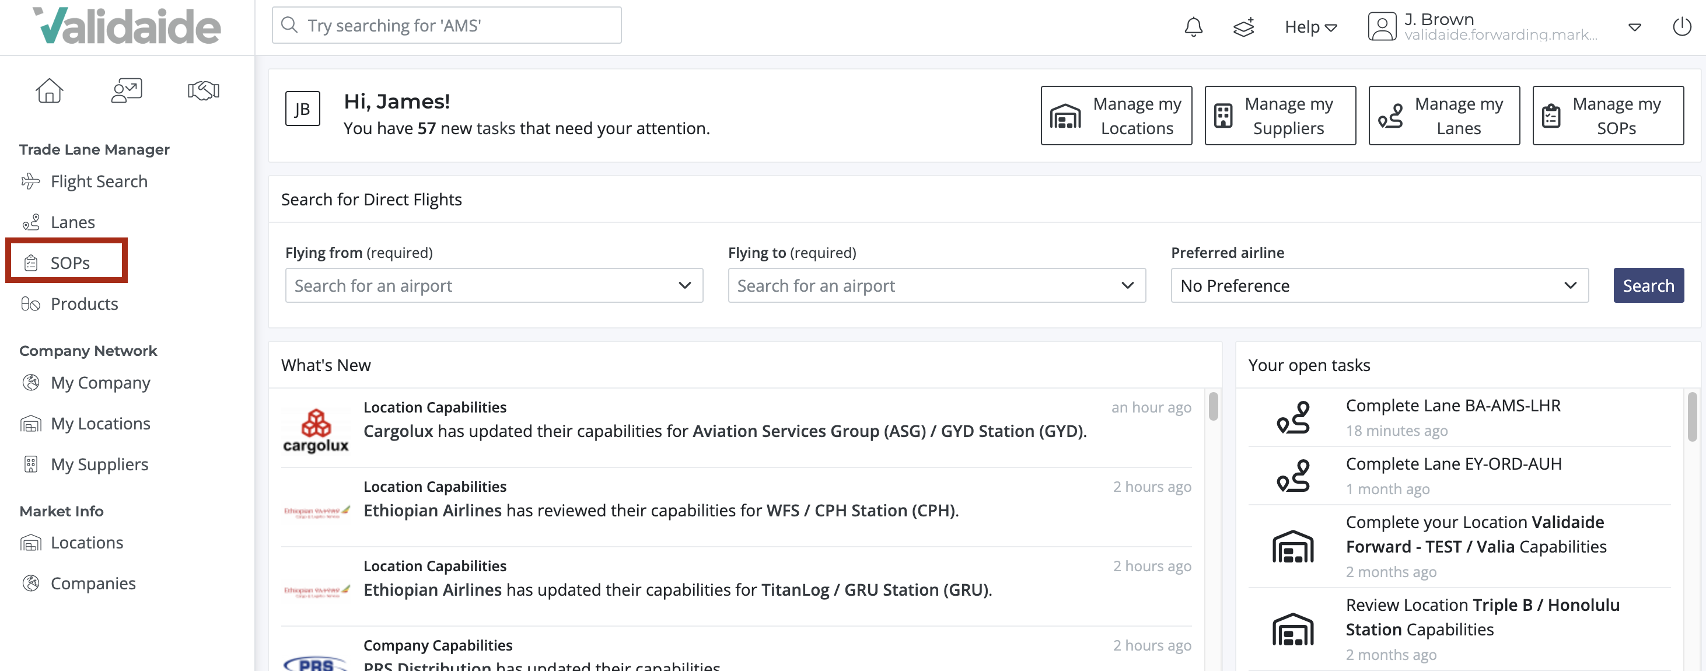Select the Flight Search icon
The image size is (1706, 671).
(30, 181)
